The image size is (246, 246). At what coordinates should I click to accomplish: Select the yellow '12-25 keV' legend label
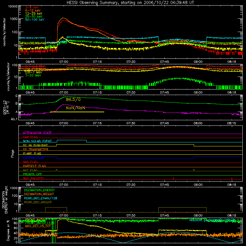point(34,14)
